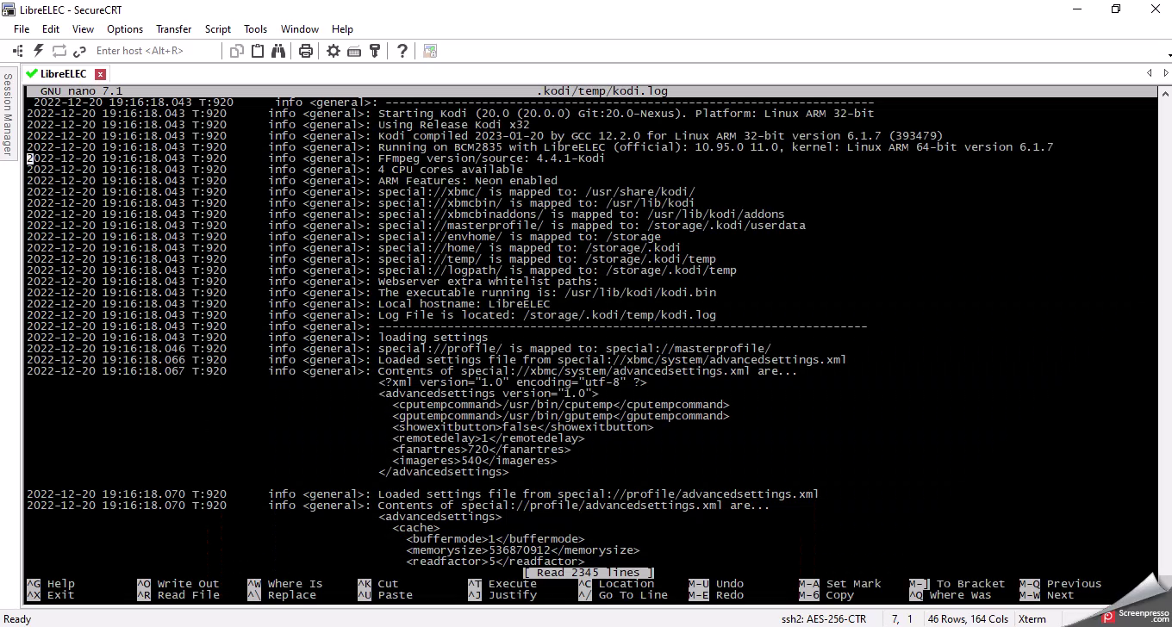1172x627 pixels.
Task: Click the public key assistant icon
Action: pyautogui.click(x=374, y=51)
